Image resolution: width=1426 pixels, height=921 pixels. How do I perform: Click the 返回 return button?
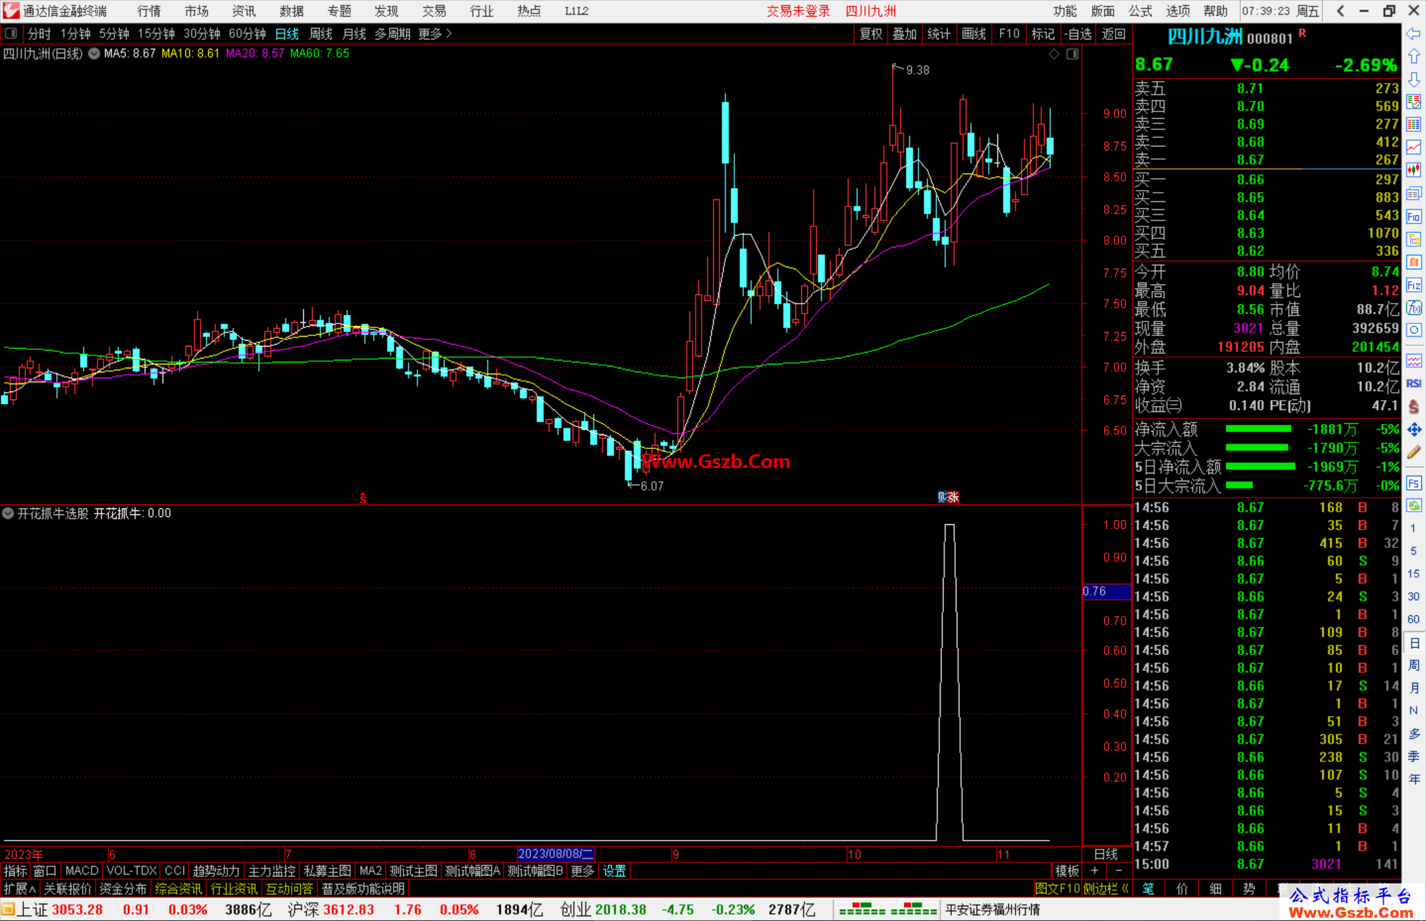click(1114, 34)
